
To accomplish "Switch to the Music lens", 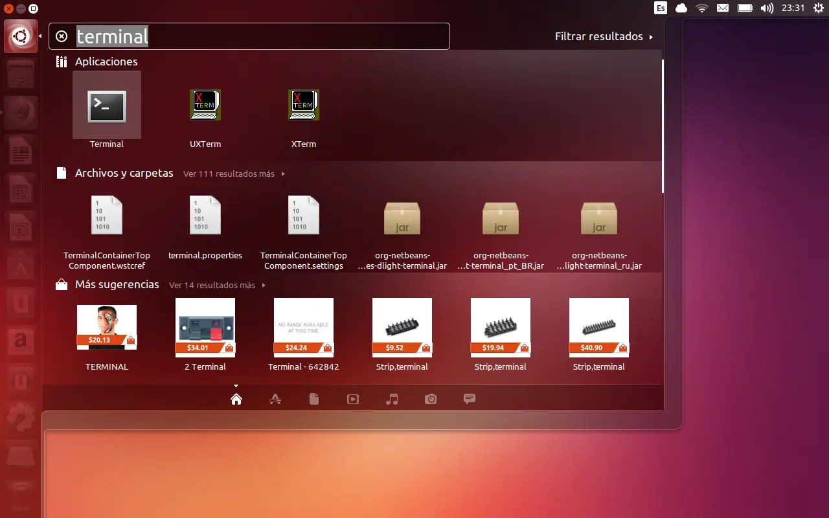I will point(392,399).
